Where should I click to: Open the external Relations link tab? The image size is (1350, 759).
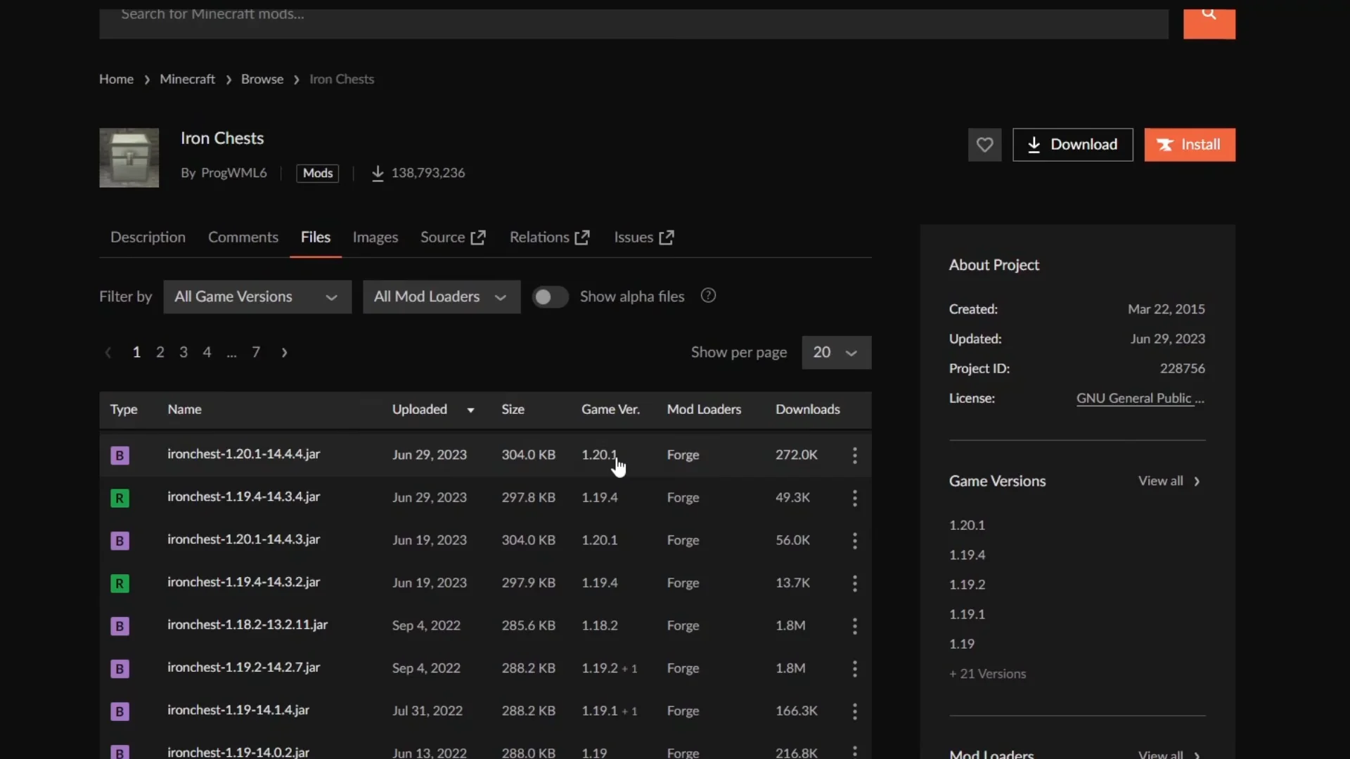[550, 237]
